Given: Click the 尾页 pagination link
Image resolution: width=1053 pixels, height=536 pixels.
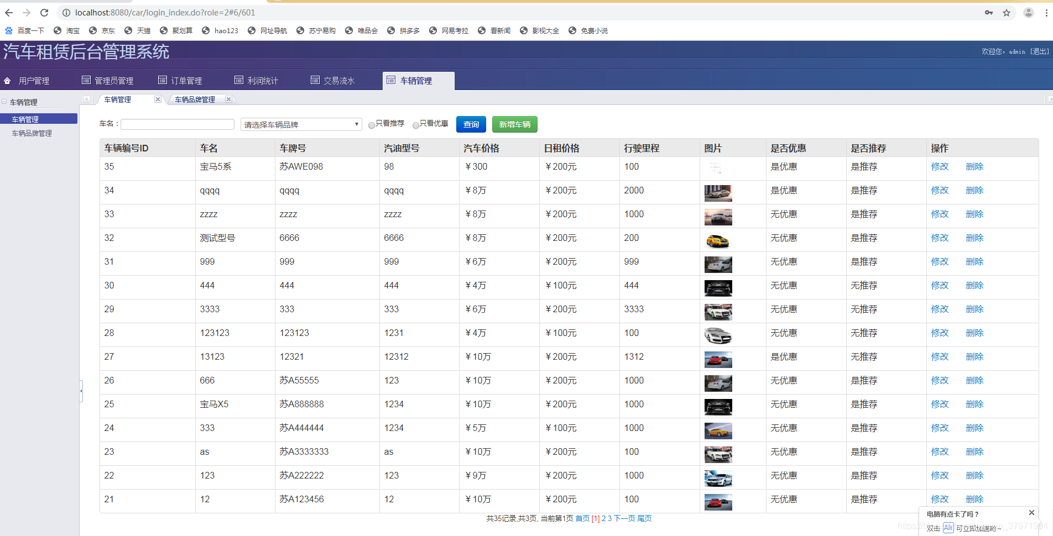Looking at the screenshot, I should coord(644,518).
